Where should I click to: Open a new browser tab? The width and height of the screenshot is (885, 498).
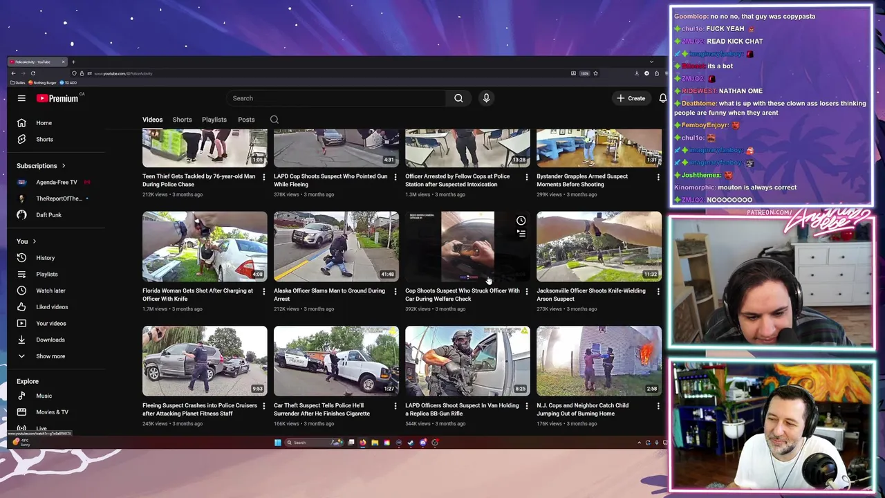coord(73,62)
